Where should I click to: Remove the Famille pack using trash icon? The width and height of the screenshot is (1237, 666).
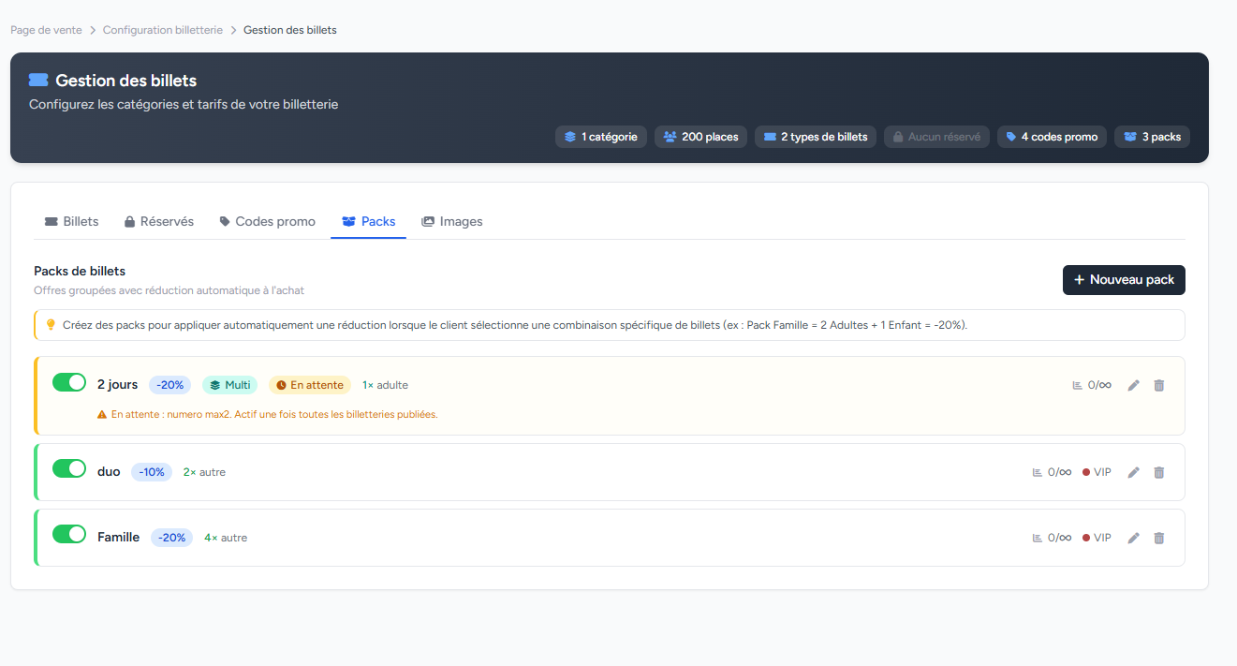[1158, 538]
